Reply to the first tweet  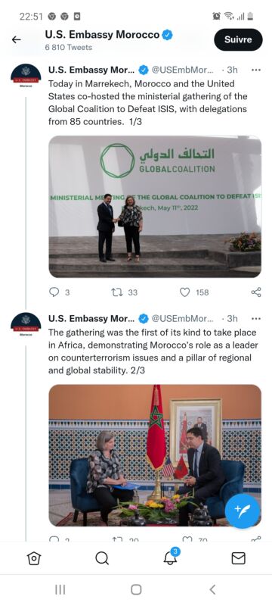tap(54, 292)
